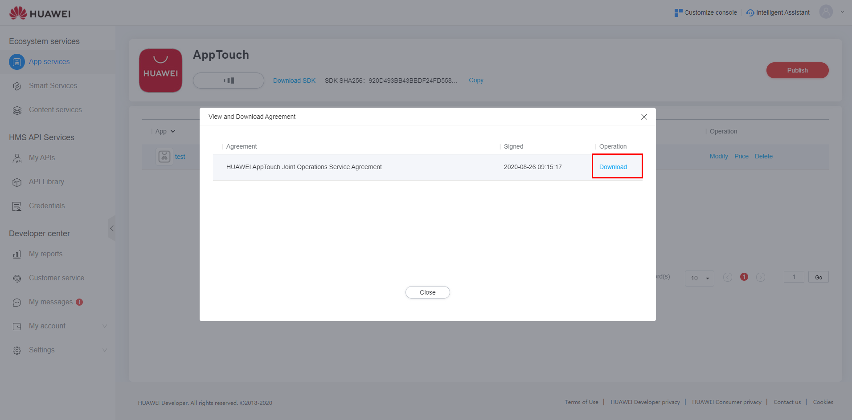Click the test app icon

(x=164, y=157)
